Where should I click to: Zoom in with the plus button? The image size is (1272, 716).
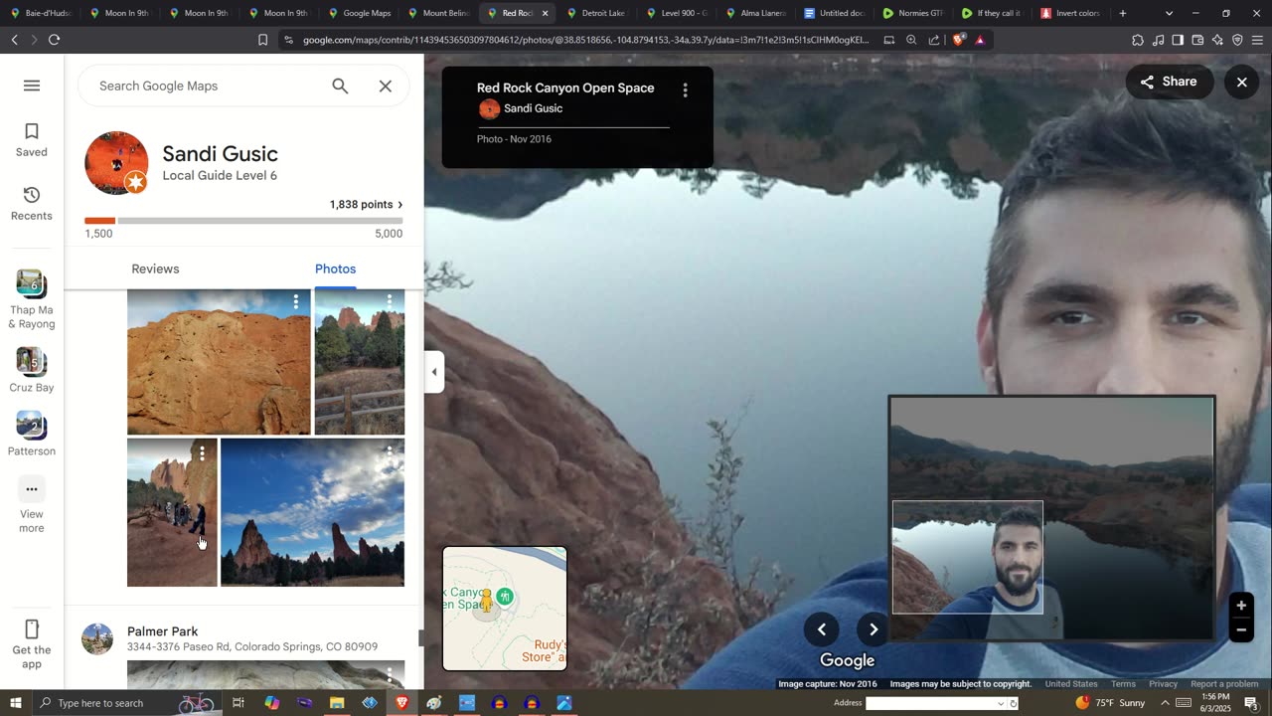[x=1241, y=606]
